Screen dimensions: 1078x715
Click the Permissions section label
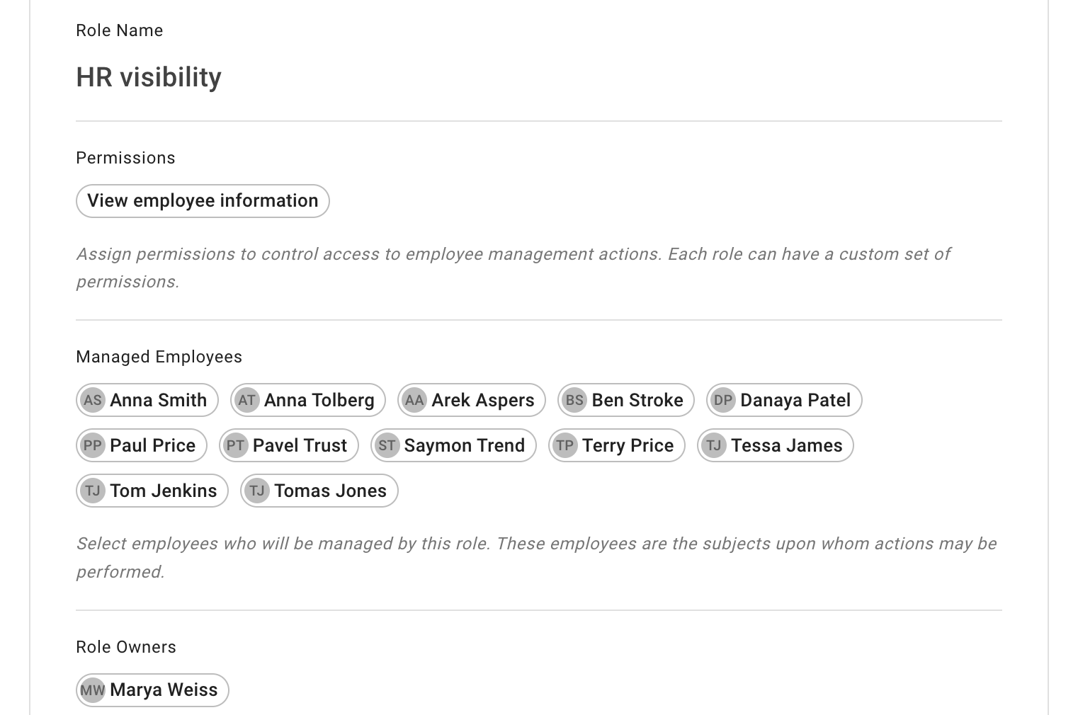click(125, 158)
